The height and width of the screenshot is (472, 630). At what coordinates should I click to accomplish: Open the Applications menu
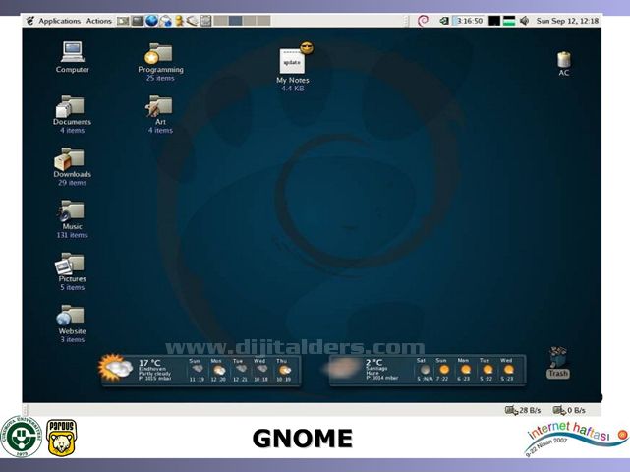(58, 21)
